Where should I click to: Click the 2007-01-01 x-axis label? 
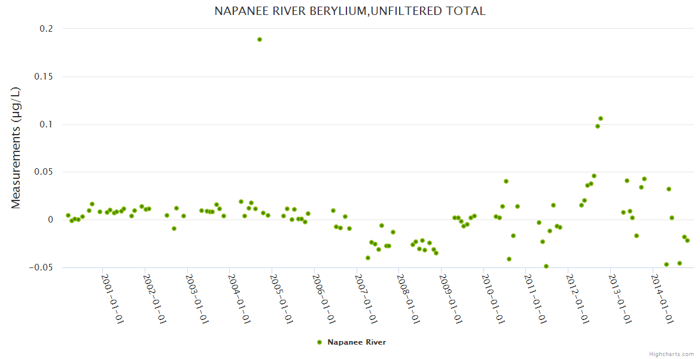tap(366, 299)
